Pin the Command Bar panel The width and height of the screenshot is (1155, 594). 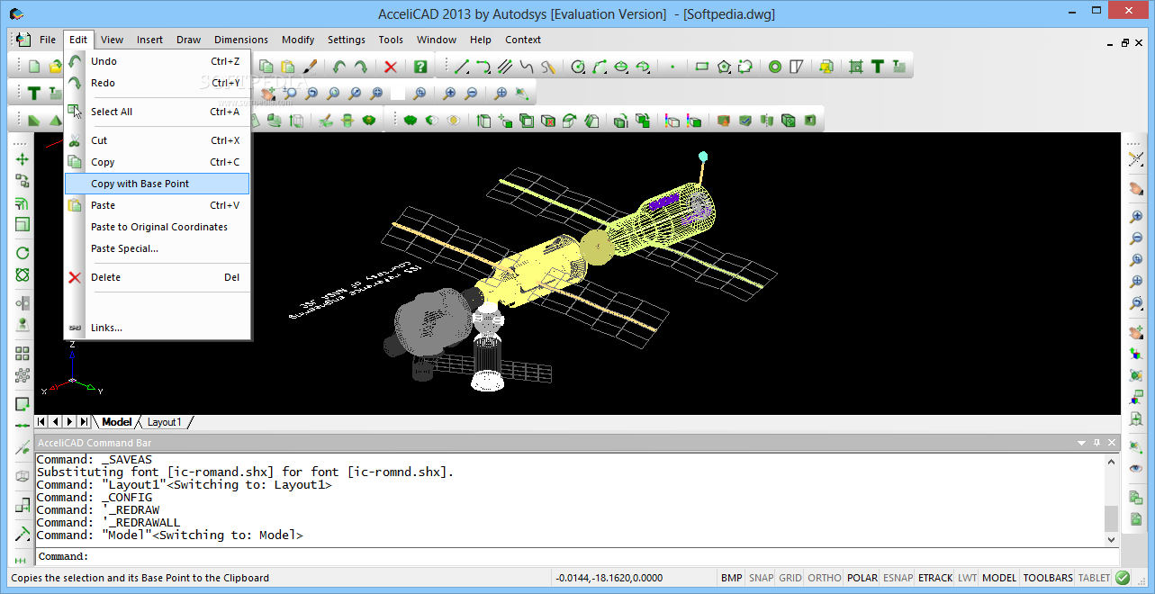pyautogui.click(x=1096, y=443)
